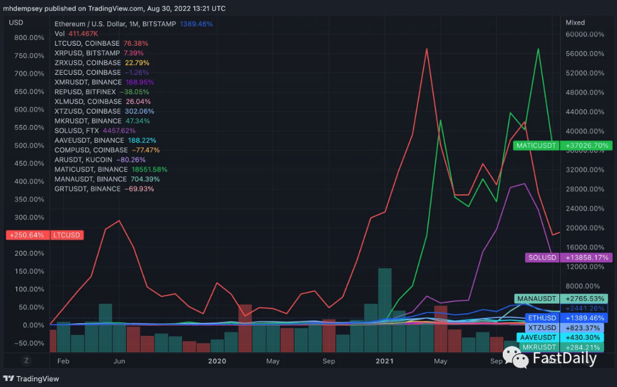The image size is (617, 387).
Task: Click the MANAUSDT +2765.53% price label
Action: click(561, 299)
